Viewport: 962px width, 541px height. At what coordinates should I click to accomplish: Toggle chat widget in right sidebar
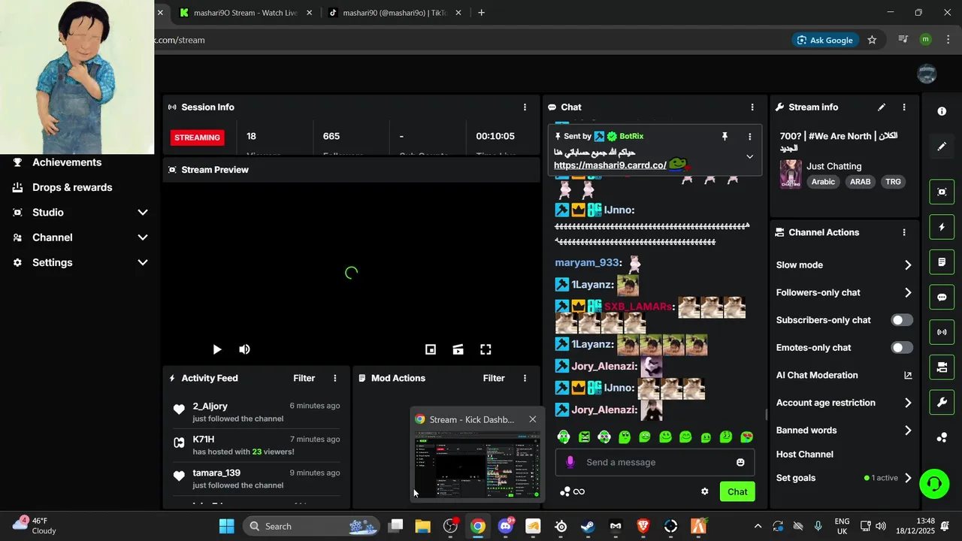pyautogui.click(x=942, y=297)
